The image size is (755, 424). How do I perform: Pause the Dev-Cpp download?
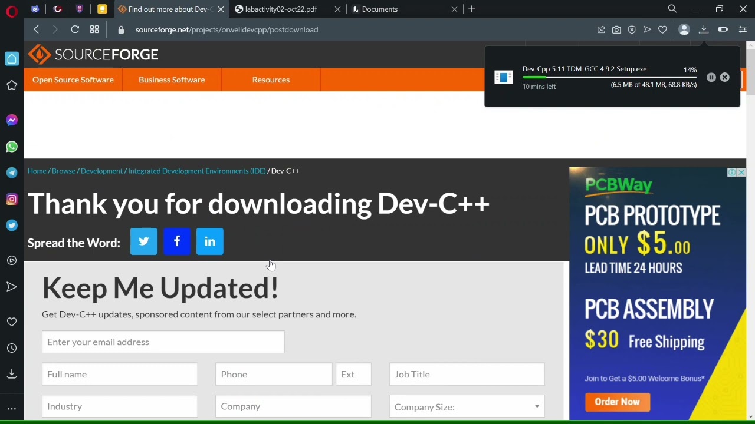[x=711, y=78]
